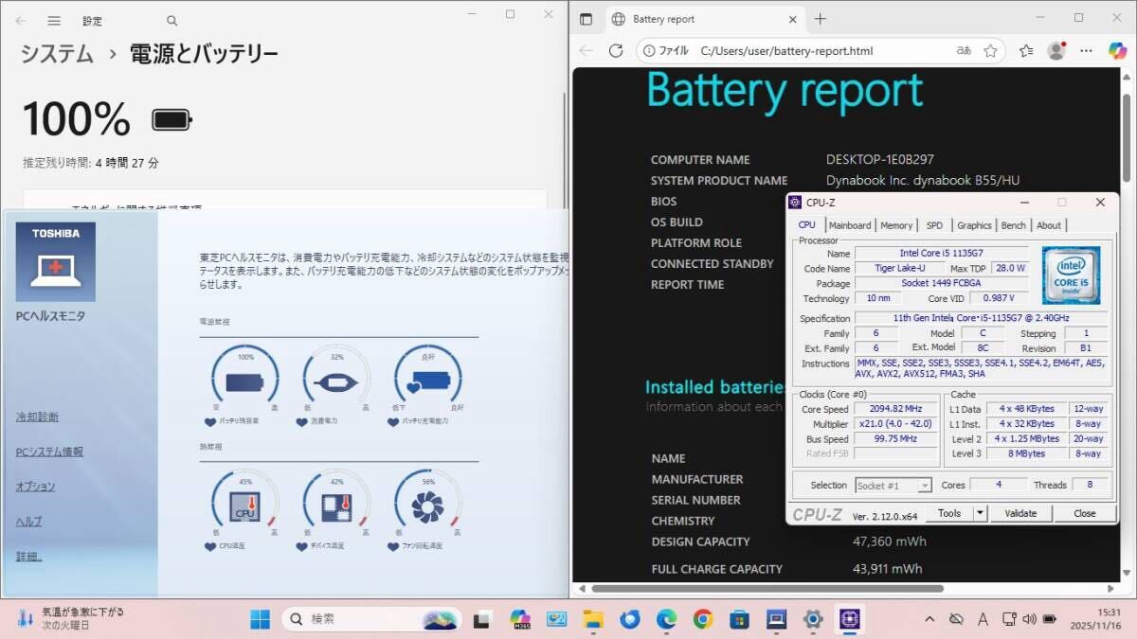Refresh the Battery report page
The width and height of the screenshot is (1137, 639).
pyautogui.click(x=616, y=51)
